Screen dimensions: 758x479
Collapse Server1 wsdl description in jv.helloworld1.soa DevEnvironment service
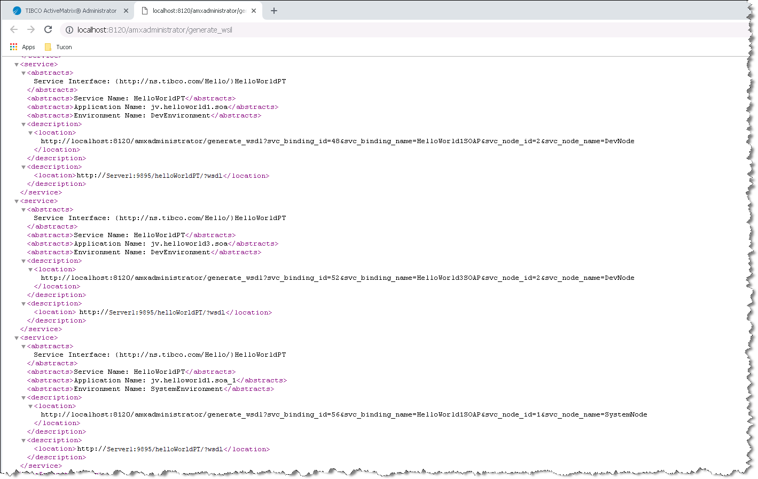(x=24, y=167)
